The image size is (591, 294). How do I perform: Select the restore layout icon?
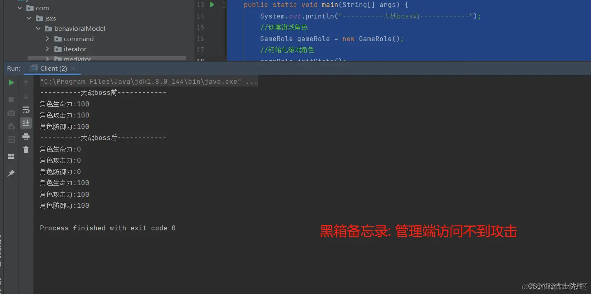coord(11,156)
